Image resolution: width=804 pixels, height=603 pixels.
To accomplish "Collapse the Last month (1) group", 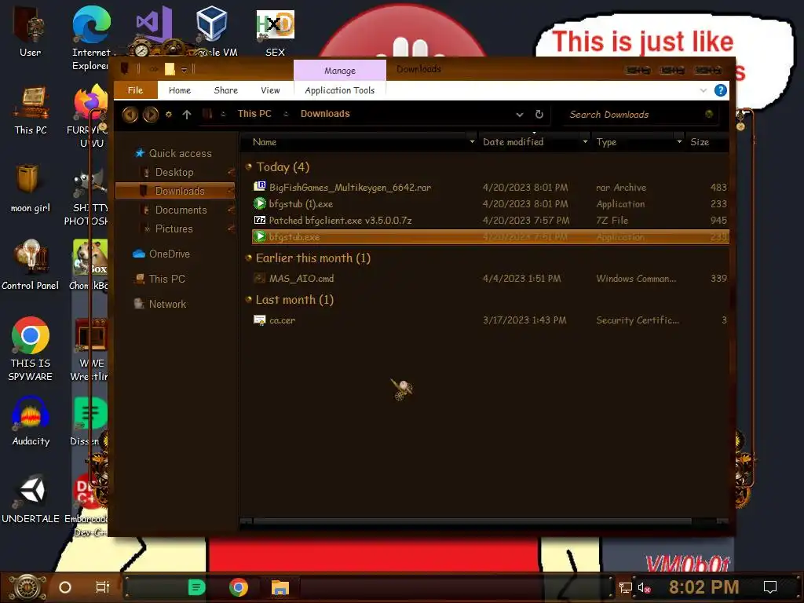I will [249, 299].
